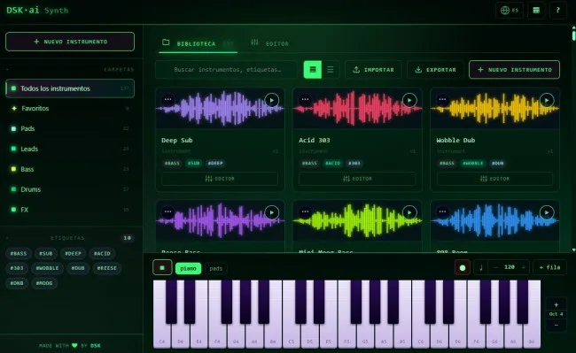Preview-play the Wobble Dub instrument
This screenshot has height=353, width=576.
(547, 100)
